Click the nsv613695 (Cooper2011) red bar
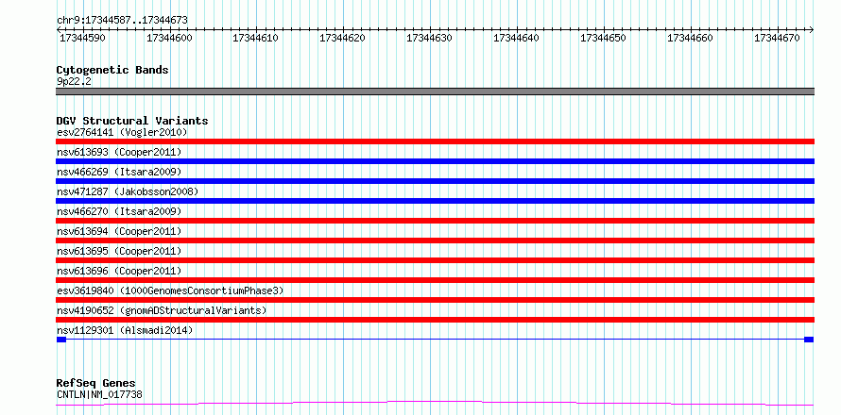The image size is (841, 415). 435,260
